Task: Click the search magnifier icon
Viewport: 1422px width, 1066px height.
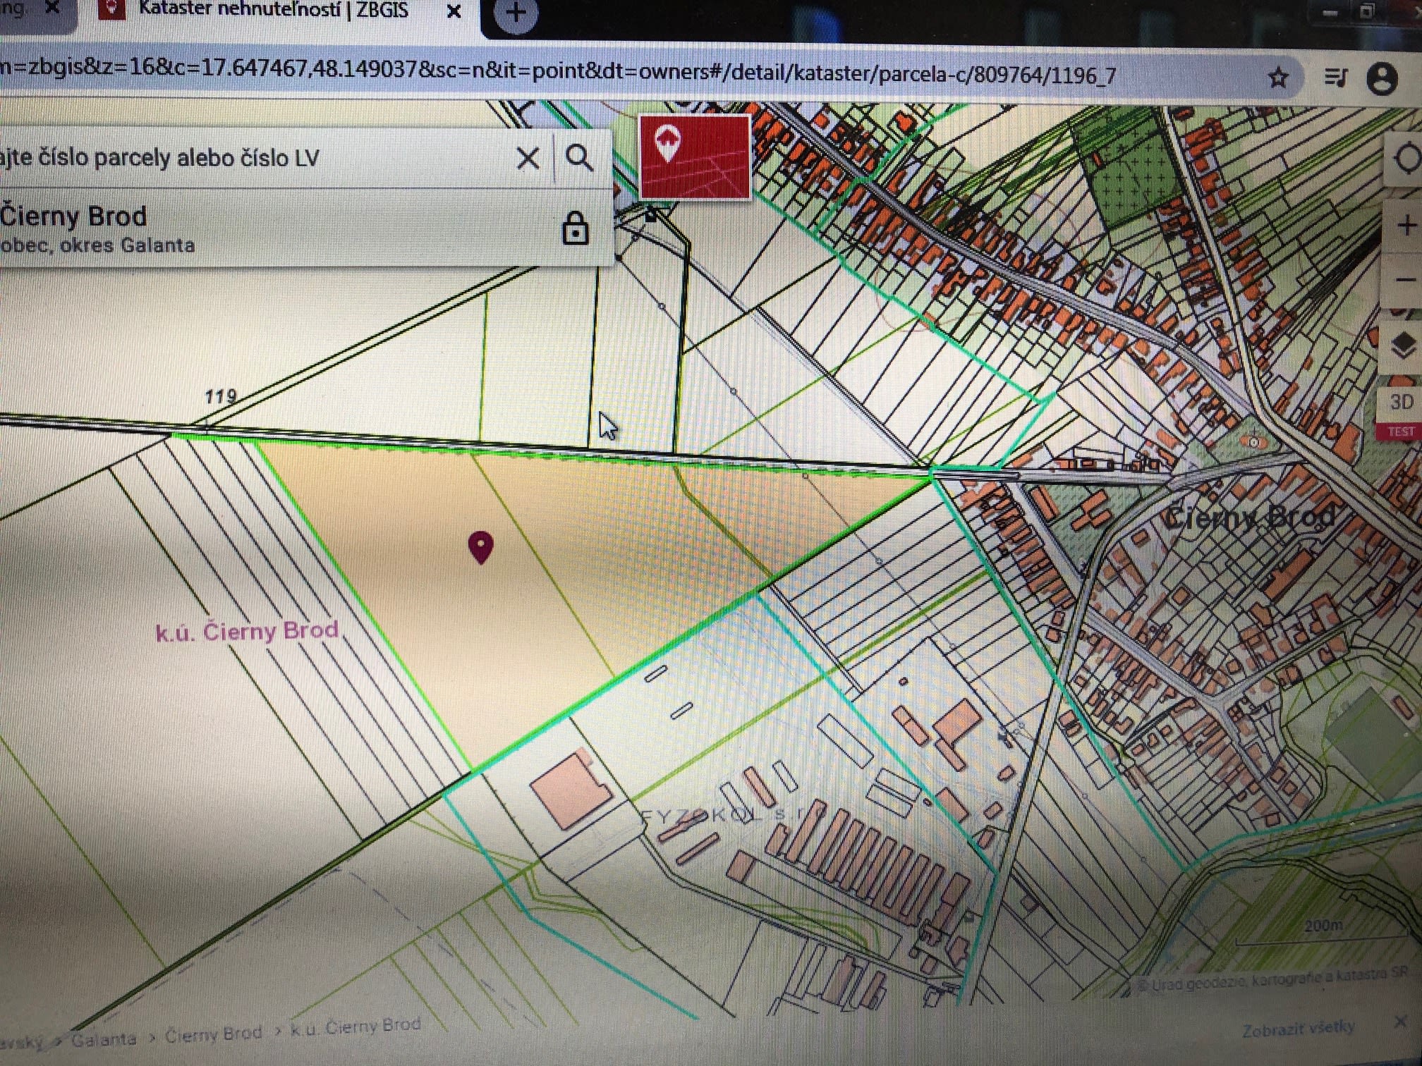Action: tap(579, 159)
